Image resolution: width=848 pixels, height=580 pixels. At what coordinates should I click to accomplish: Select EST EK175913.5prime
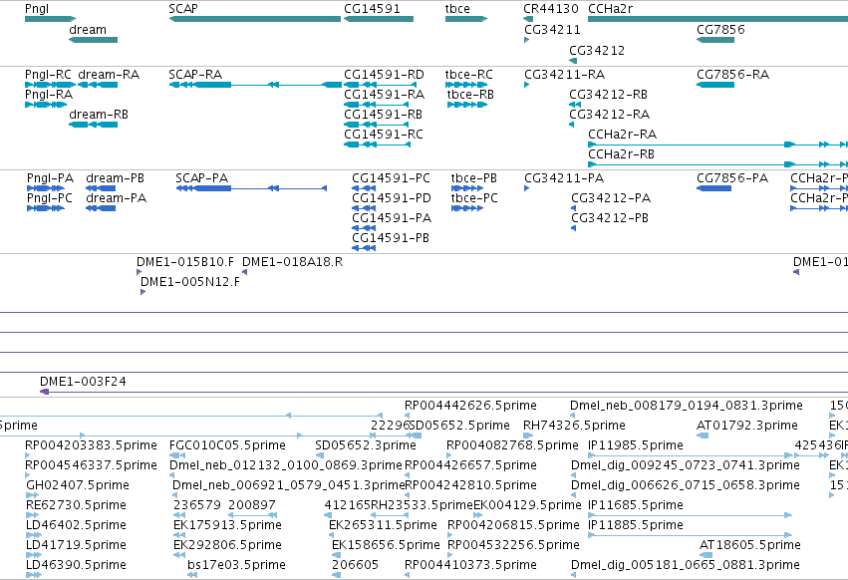[x=227, y=525]
